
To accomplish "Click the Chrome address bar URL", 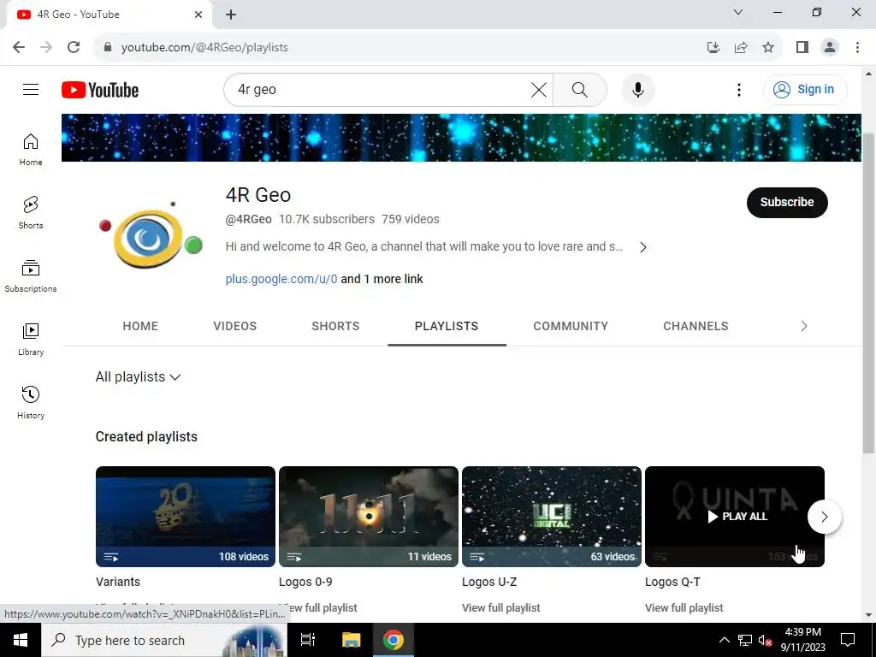I will click(204, 47).
